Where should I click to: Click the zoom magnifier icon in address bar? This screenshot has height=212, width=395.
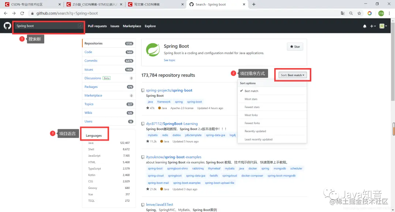[351, 13]
